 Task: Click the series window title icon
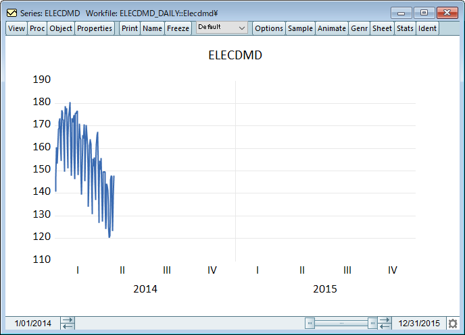[x=12, y=13]
